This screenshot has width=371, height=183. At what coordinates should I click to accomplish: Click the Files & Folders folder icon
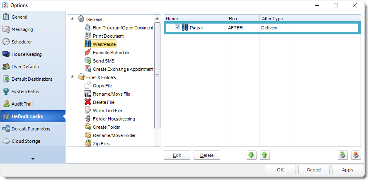point(81,77)
